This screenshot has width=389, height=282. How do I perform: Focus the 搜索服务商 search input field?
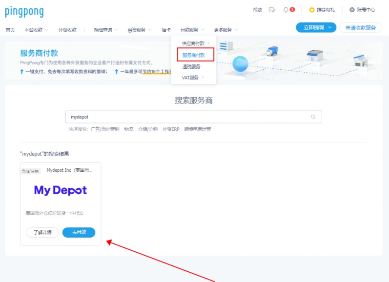(193, 117)
